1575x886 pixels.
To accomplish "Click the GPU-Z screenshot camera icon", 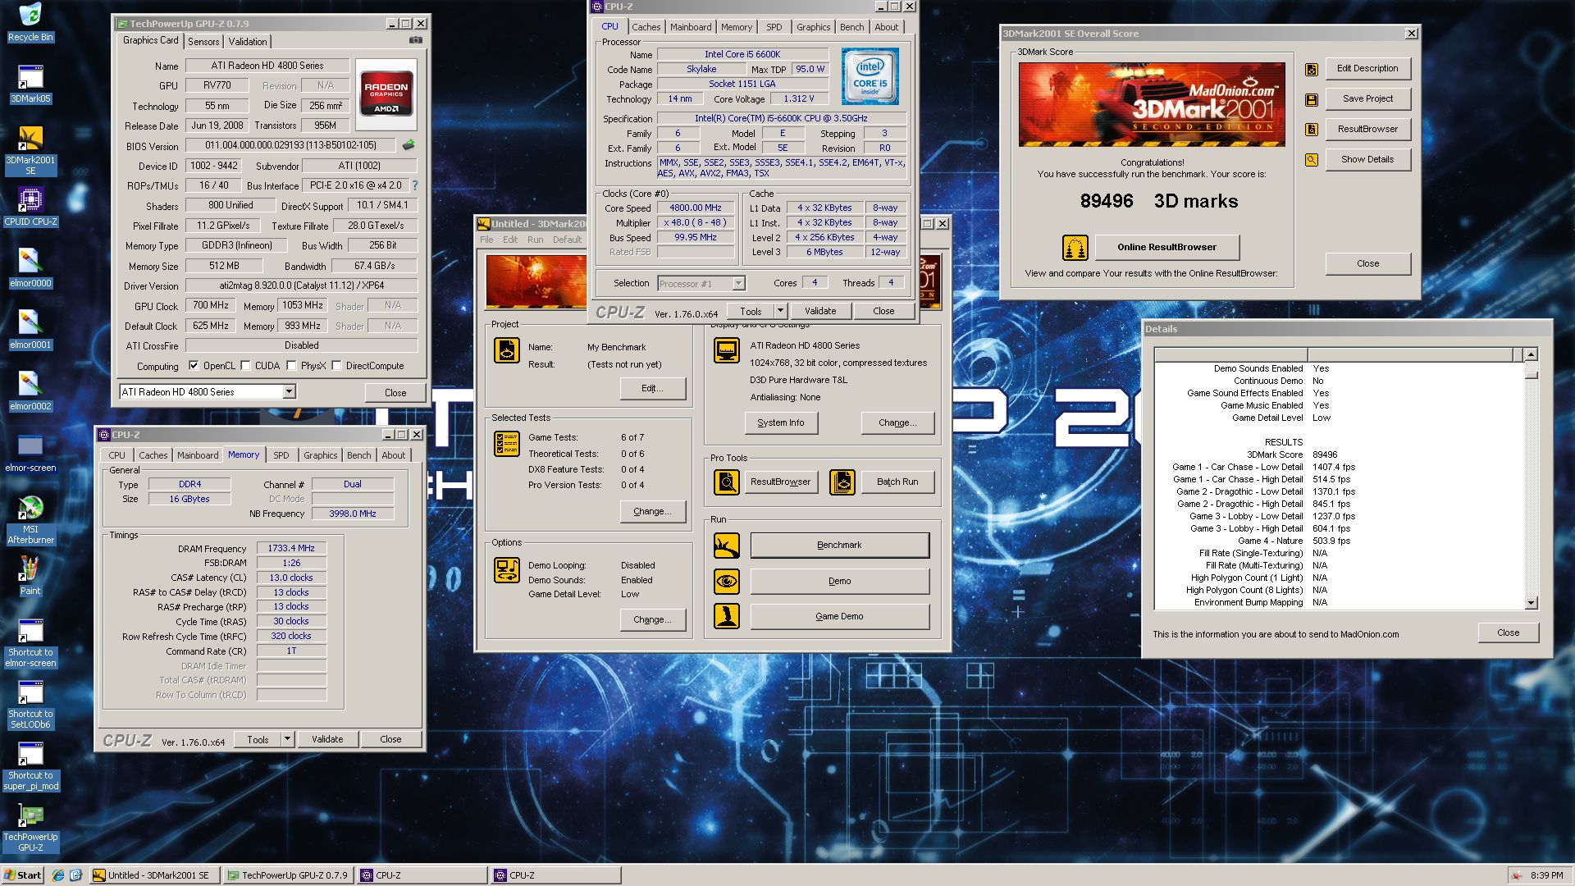I will (416, 40).
